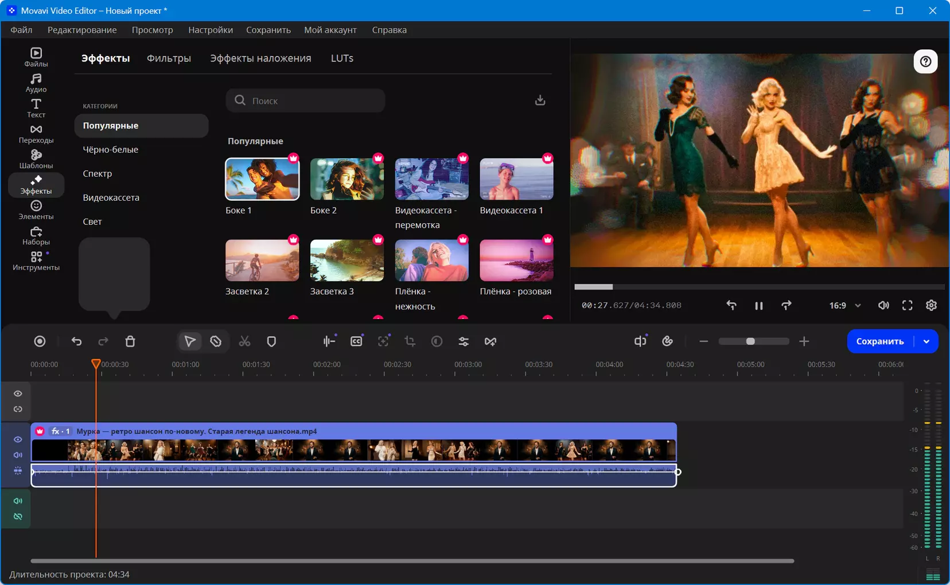
Task: Open the Templates panel
Action: point(36,159)
